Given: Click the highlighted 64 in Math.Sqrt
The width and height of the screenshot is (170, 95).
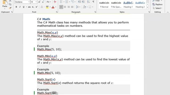Looking at the screenshot, I should (x=54, y=93).
